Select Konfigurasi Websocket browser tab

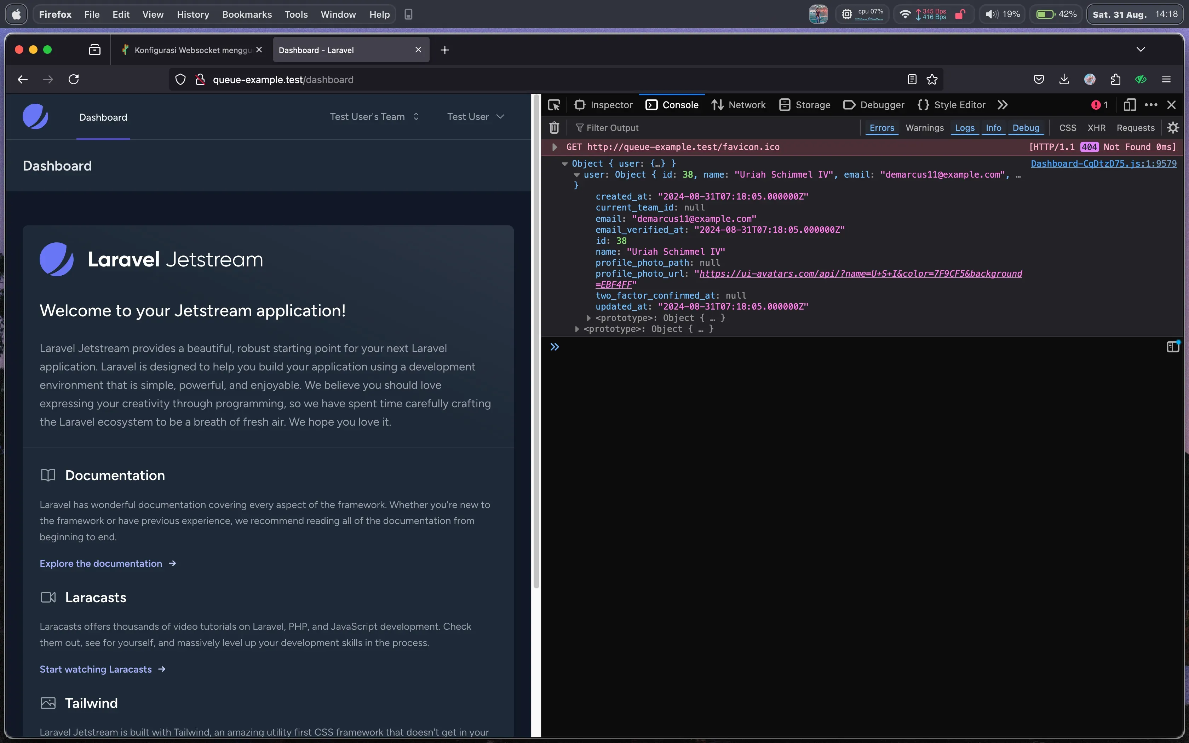tap(191, 50)
